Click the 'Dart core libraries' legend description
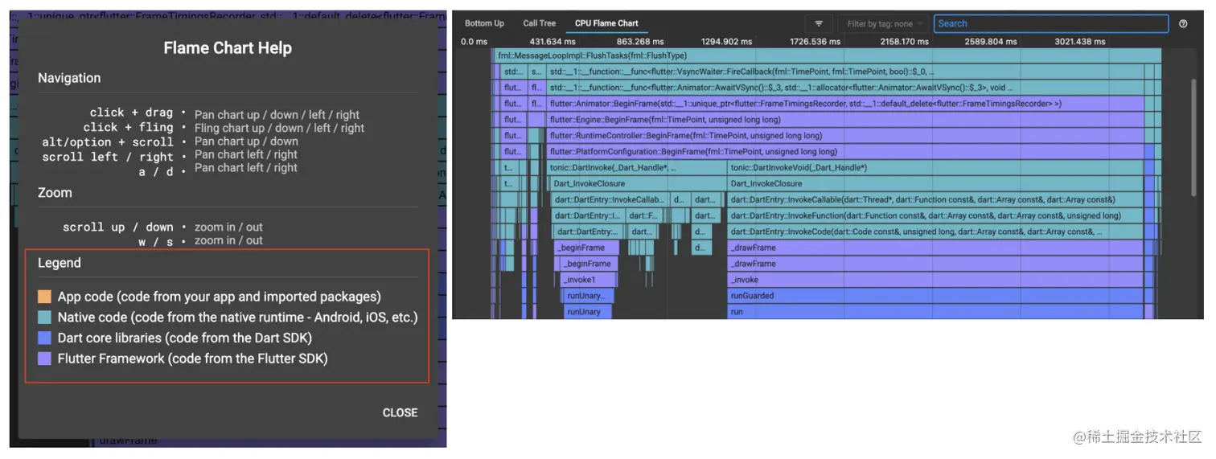Screen dimensions: 1216x459 click(x=185, y=338)
